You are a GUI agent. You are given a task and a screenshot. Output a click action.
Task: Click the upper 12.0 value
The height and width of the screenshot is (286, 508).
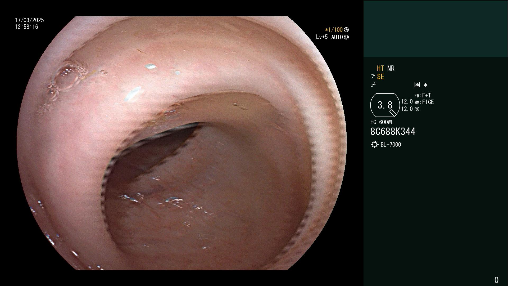point(407,102)
